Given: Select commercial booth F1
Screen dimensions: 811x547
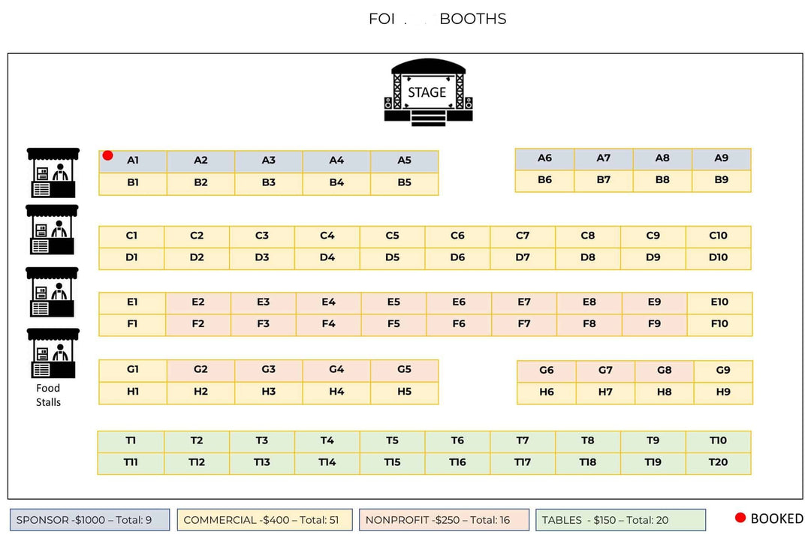Looking at the screenshot, I should 132,325.
